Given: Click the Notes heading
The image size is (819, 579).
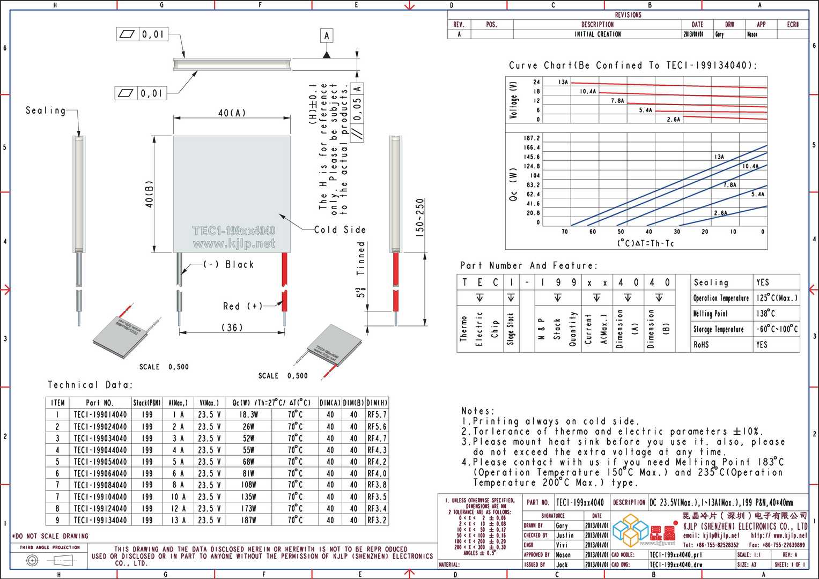Looking at the screenshot, I should (478, 411).
